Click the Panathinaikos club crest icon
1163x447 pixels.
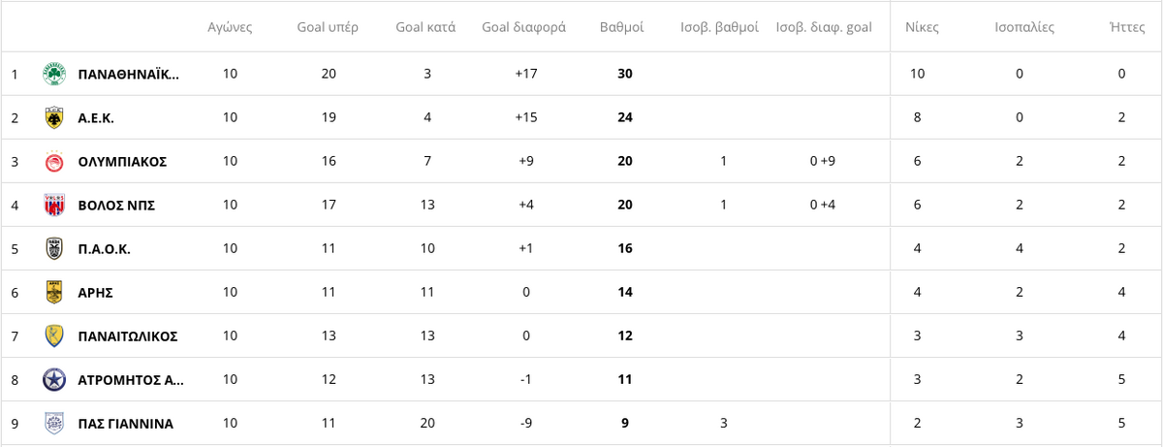point(54,74)
